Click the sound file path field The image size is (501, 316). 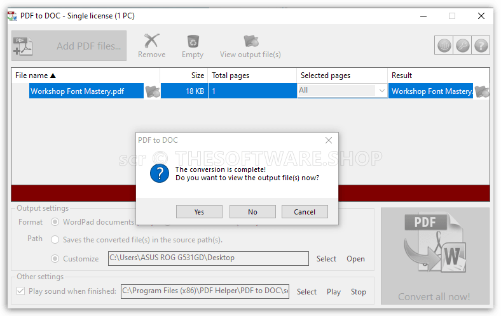(205, 291)
